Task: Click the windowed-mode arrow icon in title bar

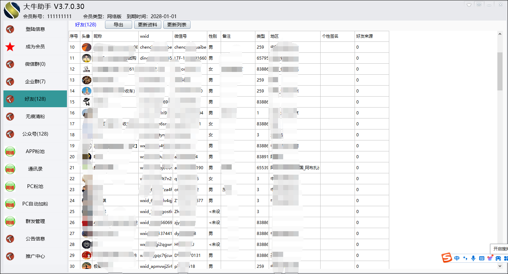Action: point(478,4)
